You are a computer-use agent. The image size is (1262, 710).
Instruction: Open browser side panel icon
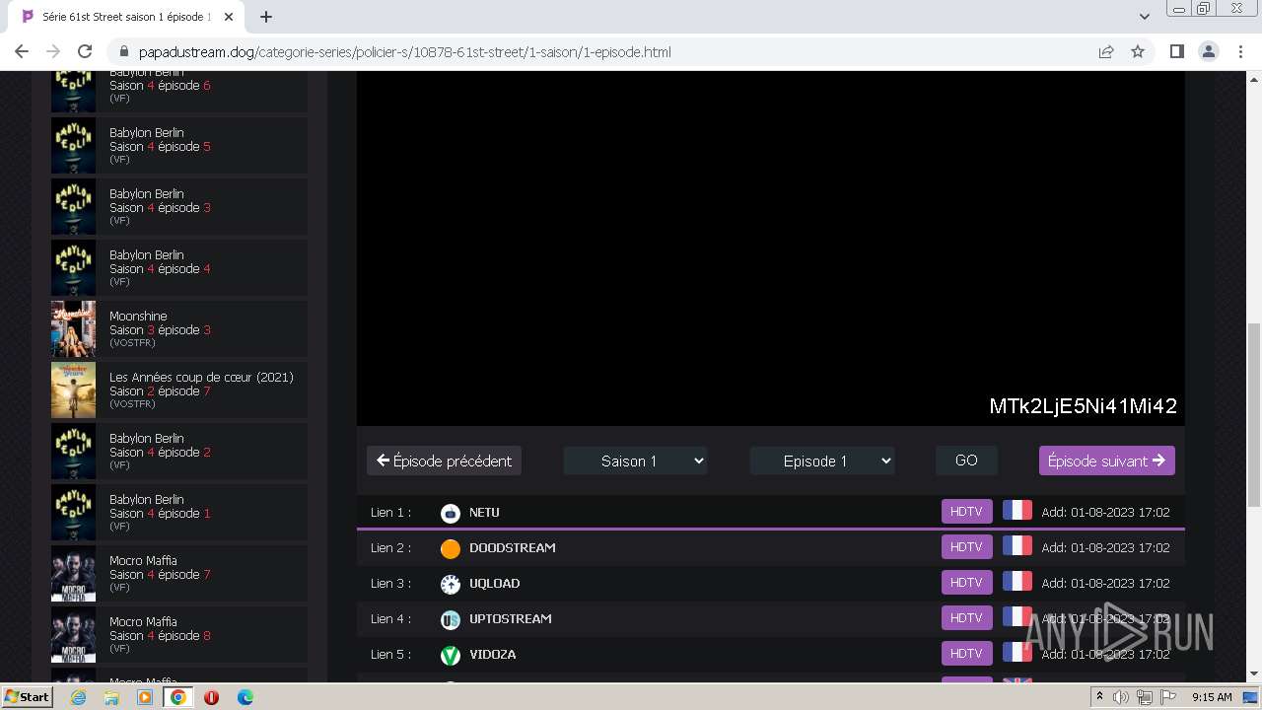[1176, 51]
